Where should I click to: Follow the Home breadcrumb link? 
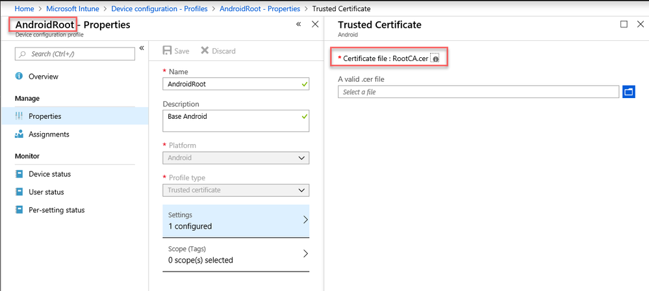point(24,8)
